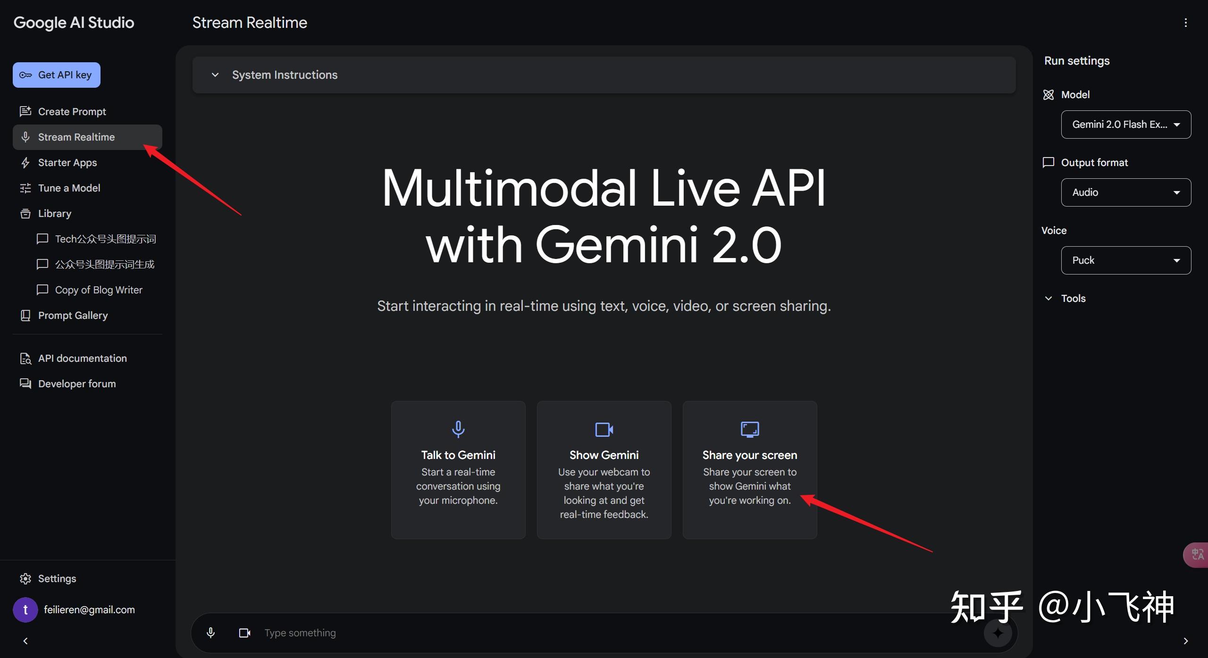Select Starter Apps in the sidebar

67,162
